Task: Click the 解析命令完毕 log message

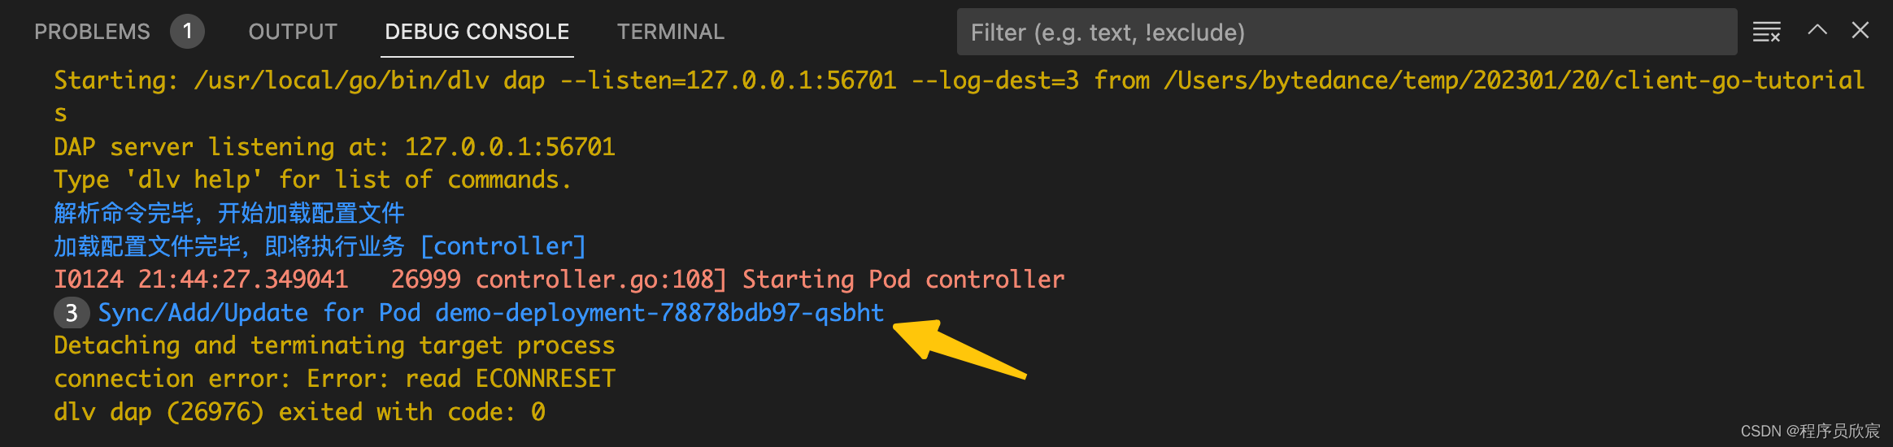Action: (229, 213)
